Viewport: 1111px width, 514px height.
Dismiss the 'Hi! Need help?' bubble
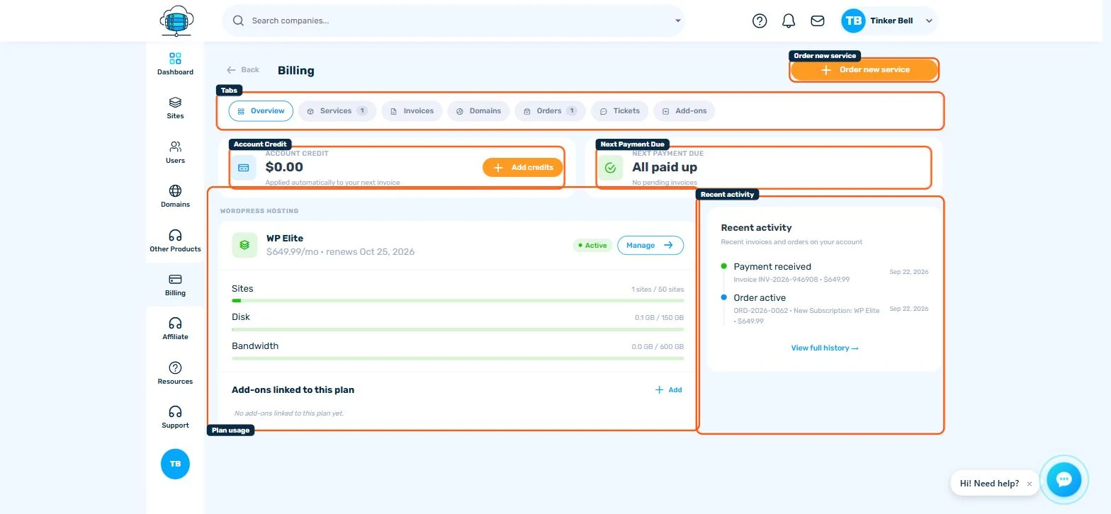[1030, 484]
